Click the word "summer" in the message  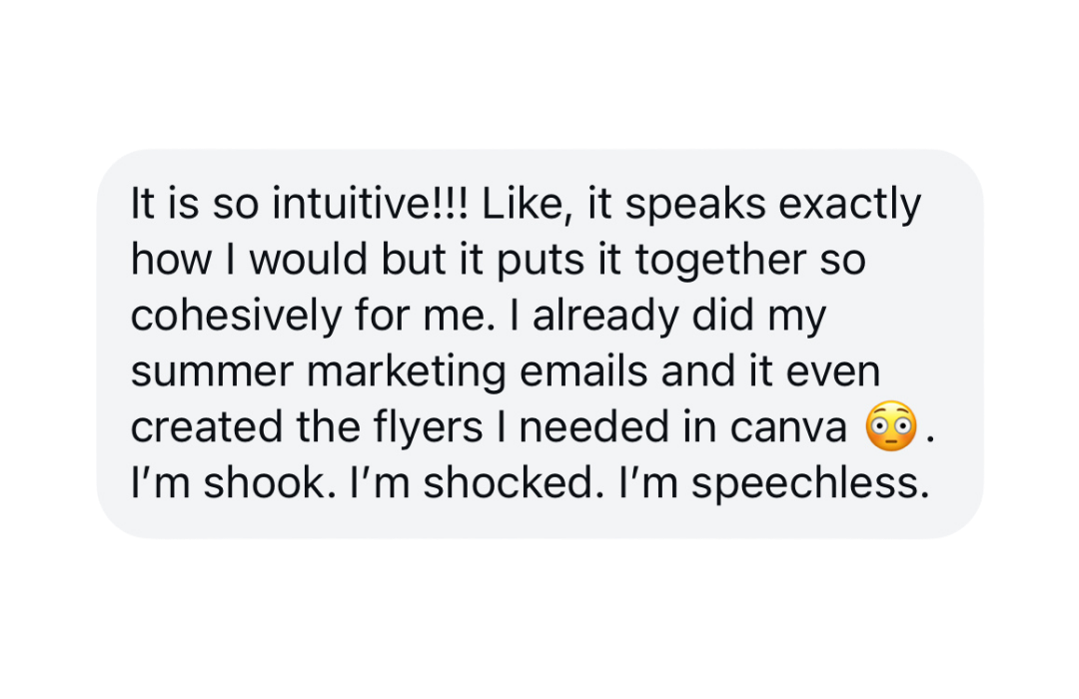point(214,372)
